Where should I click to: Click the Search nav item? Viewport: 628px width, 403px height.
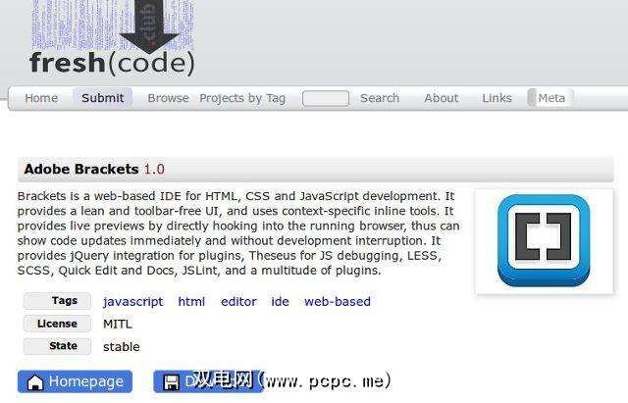(x=380, y=98)
